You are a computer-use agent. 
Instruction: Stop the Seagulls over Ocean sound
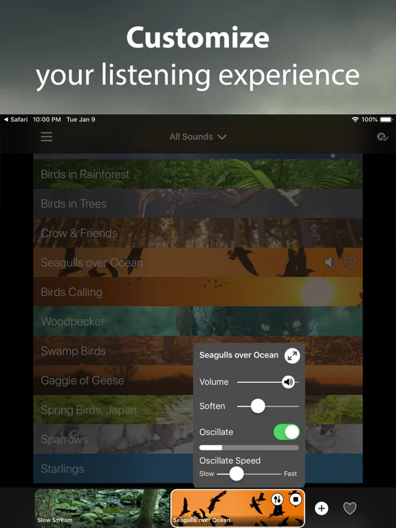pos(296,499)
